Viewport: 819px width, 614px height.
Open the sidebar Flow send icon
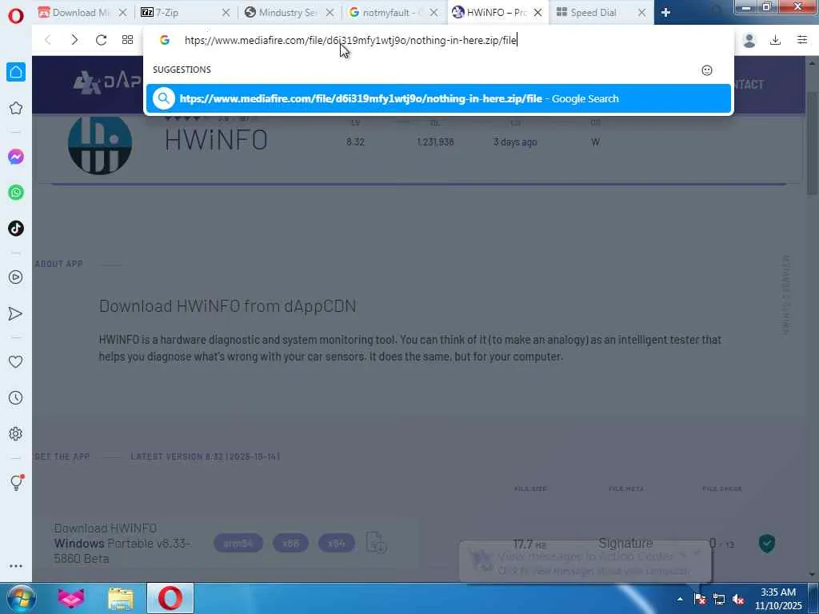(x=16, y=313)
